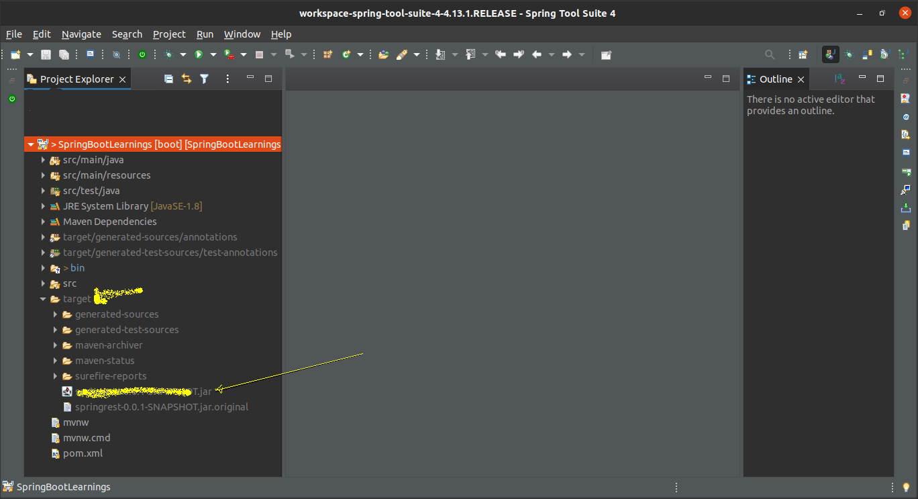
Task: Open the New Java Class dropdown arrow
Action: [360, 54]
